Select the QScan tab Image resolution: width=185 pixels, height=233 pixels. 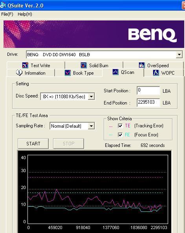pos(123,72)
